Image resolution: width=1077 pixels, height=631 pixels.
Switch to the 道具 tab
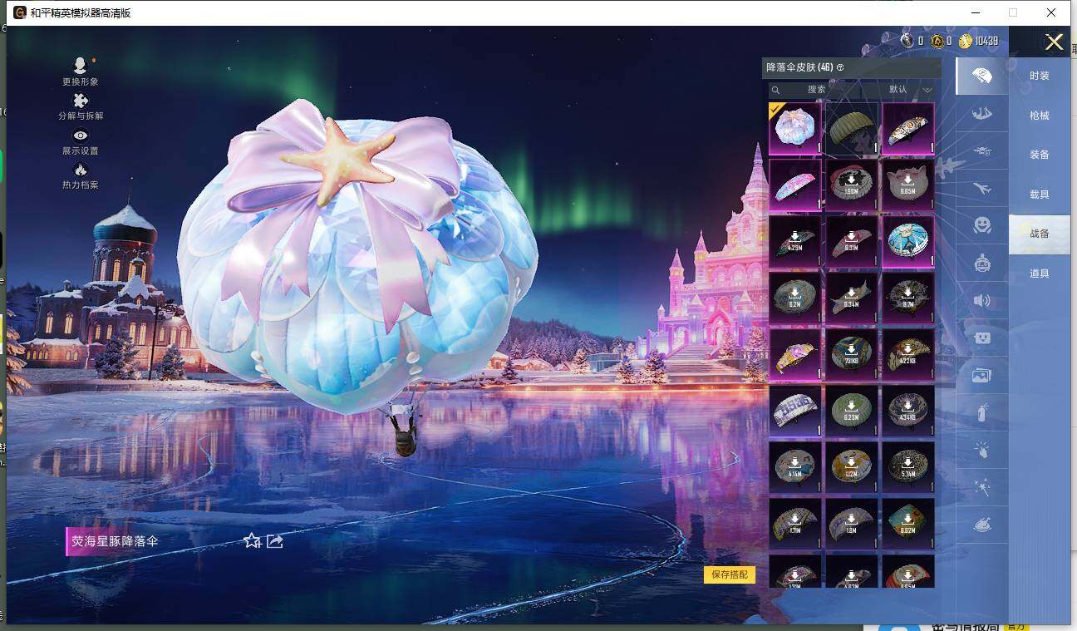point(1039,272)
